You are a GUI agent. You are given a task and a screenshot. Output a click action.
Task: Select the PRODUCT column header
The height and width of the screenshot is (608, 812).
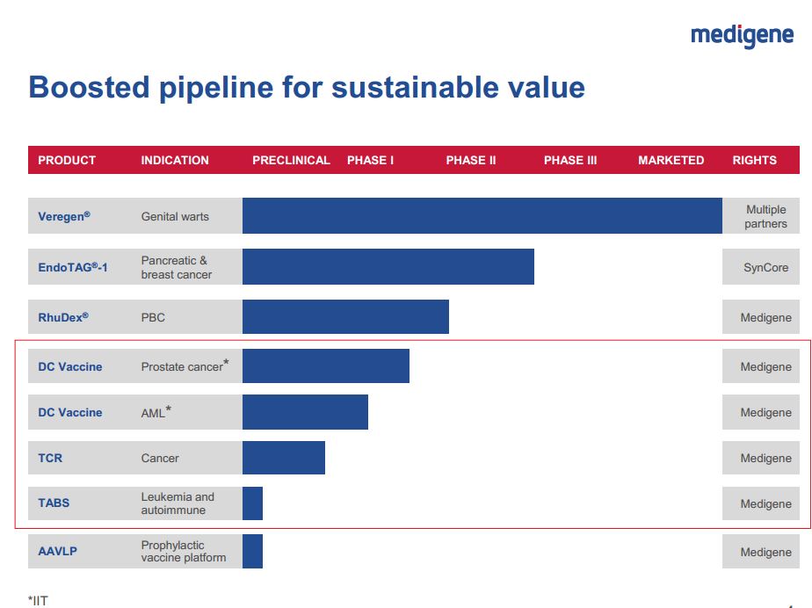point(67,160)
